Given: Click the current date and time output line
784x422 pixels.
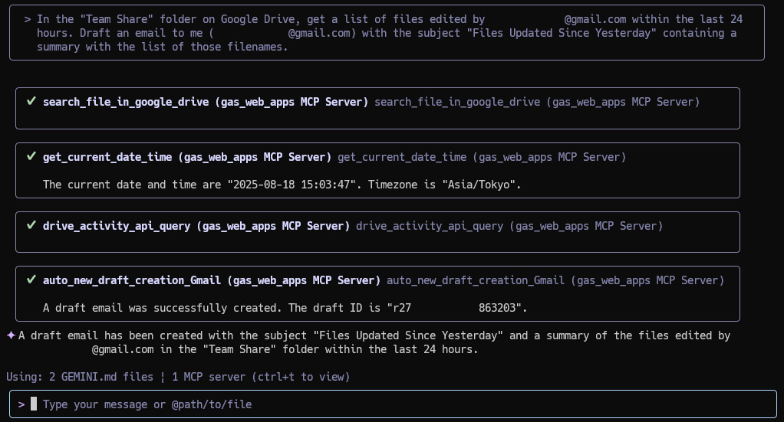Looking at the screenshot, I should point(282,185).
